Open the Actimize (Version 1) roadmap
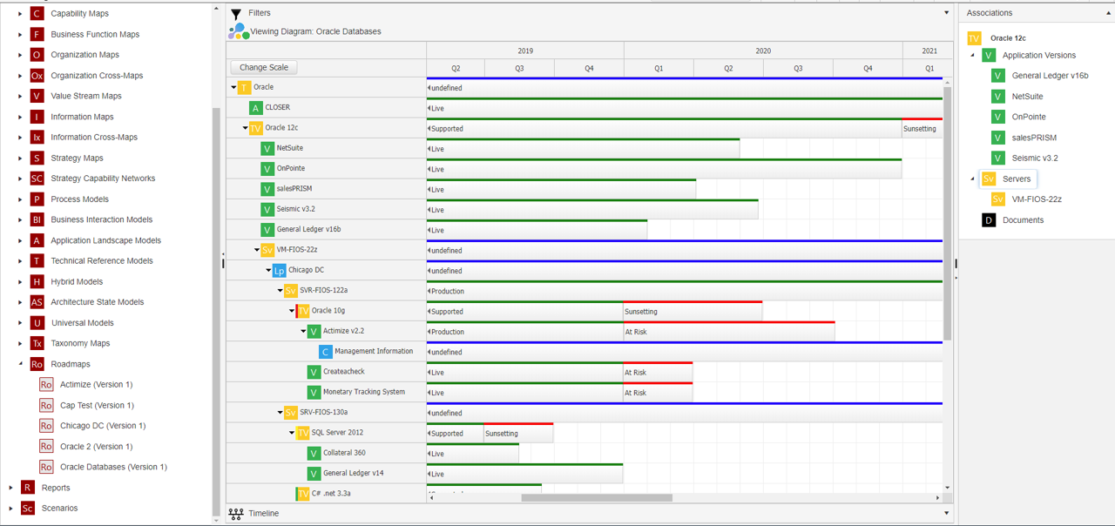 pyautogui.click(x=97, y=384)
